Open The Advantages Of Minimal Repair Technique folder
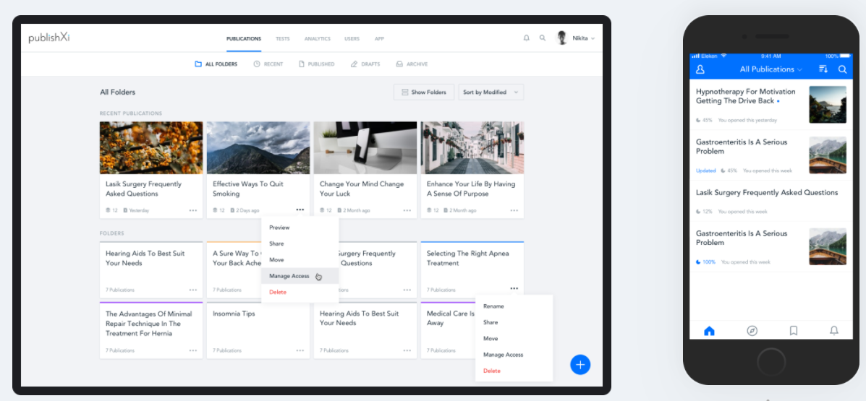 [x=151, y=330]
